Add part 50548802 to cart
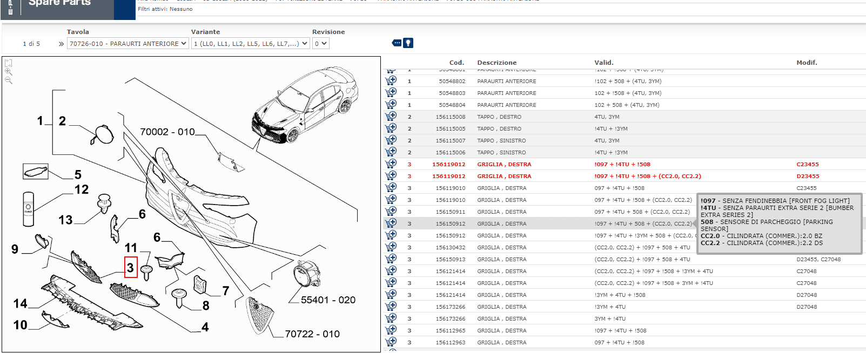This screenshot has height=353, width=866. click(391, 81)
